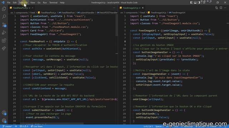The image size is (229, 128).
Task: Click line number 27 in left editor
Action: (14, 110)
